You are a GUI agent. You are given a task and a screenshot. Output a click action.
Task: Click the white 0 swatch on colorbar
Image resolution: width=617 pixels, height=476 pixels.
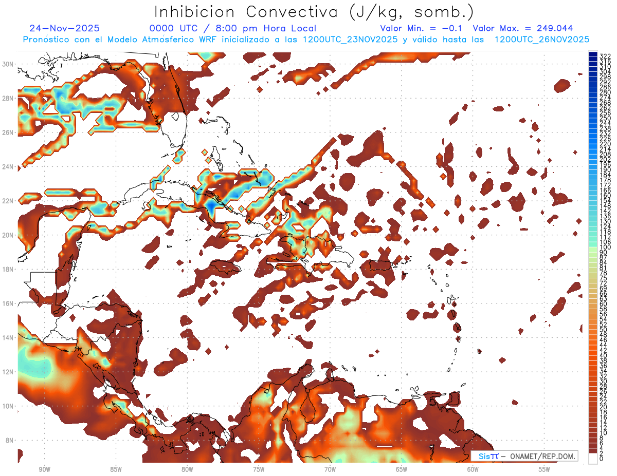pyautogui.click(x=593, y=459)
